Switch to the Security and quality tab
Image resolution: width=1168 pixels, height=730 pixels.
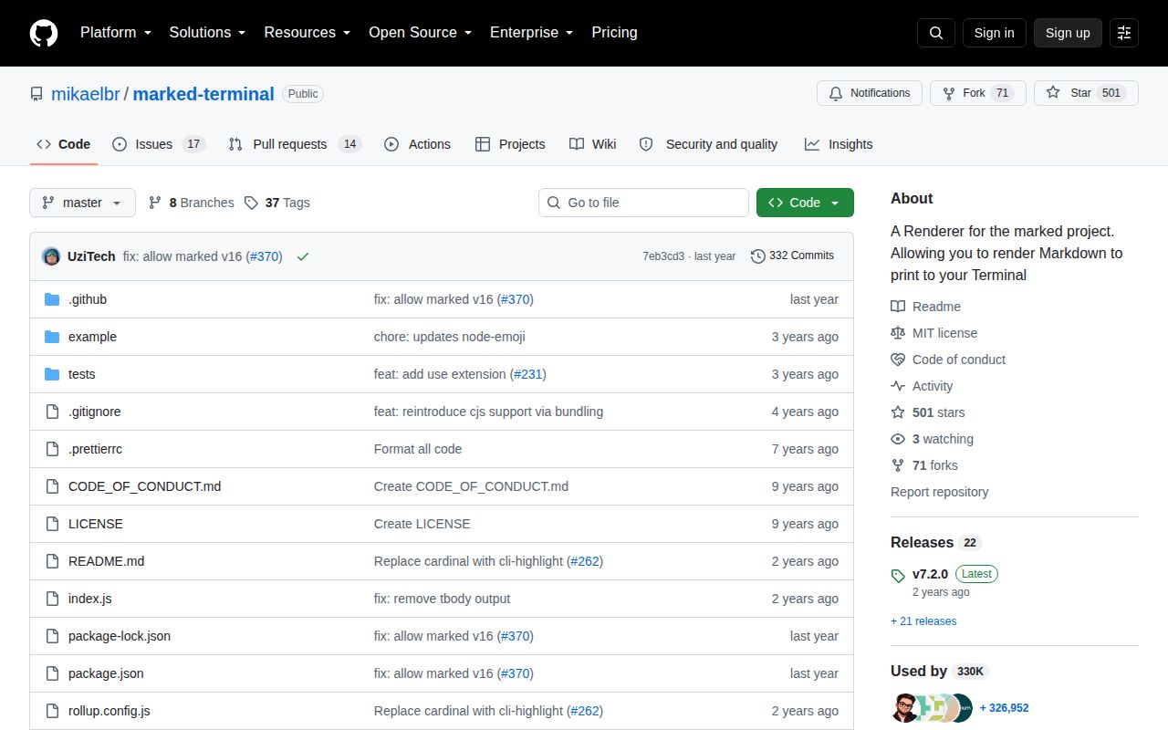(x=708, y=144)
